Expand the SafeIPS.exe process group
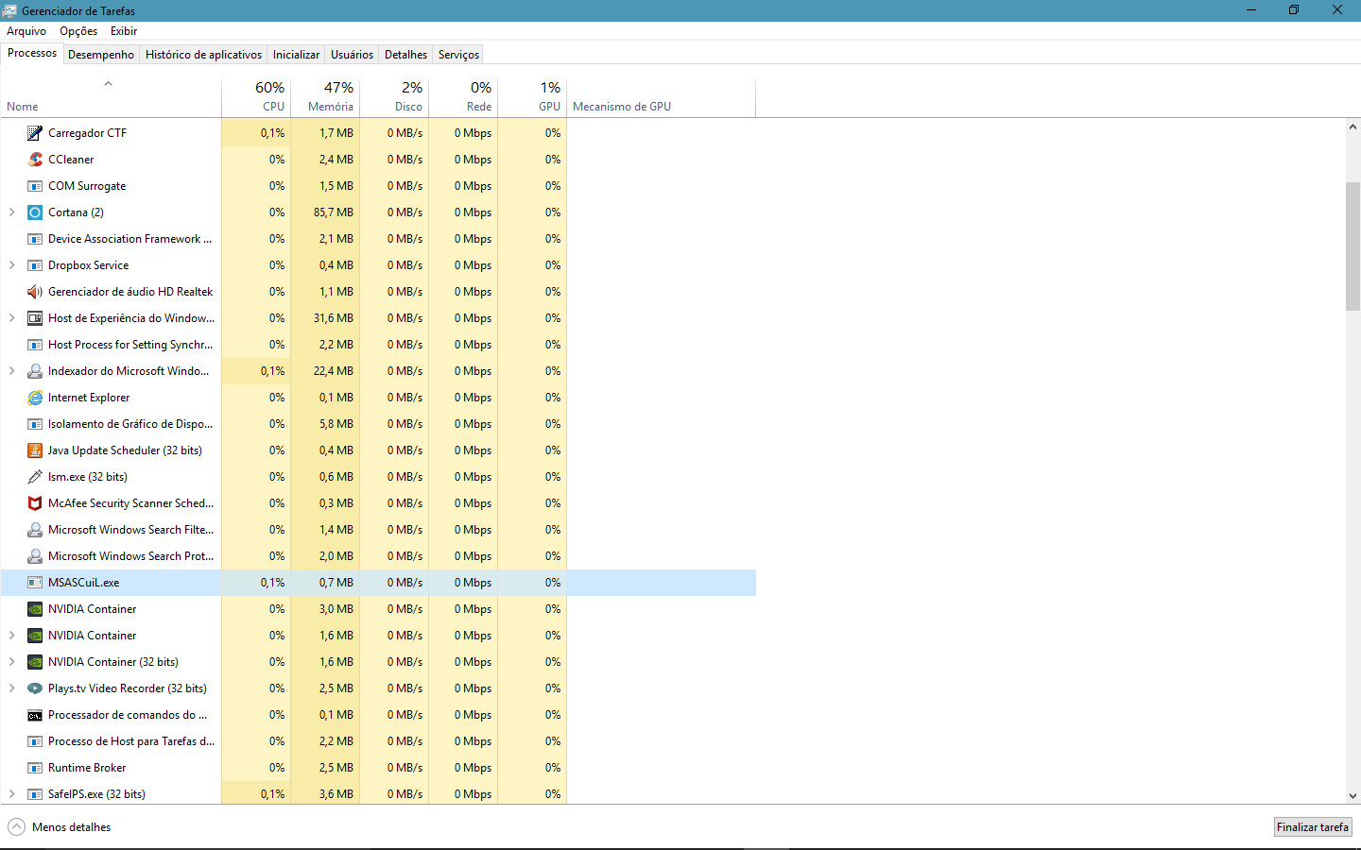Screen dimensions: 1361x850 pos(11,794)
